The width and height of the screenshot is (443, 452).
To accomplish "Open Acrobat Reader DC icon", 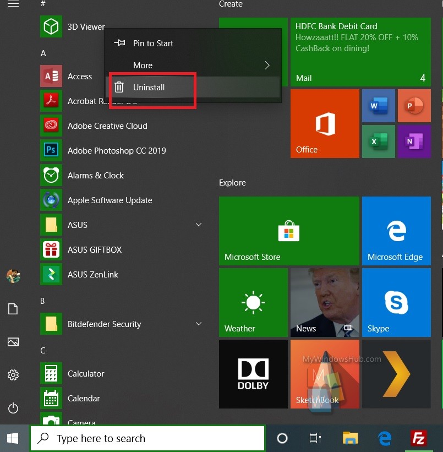I will tap(51, 101).
